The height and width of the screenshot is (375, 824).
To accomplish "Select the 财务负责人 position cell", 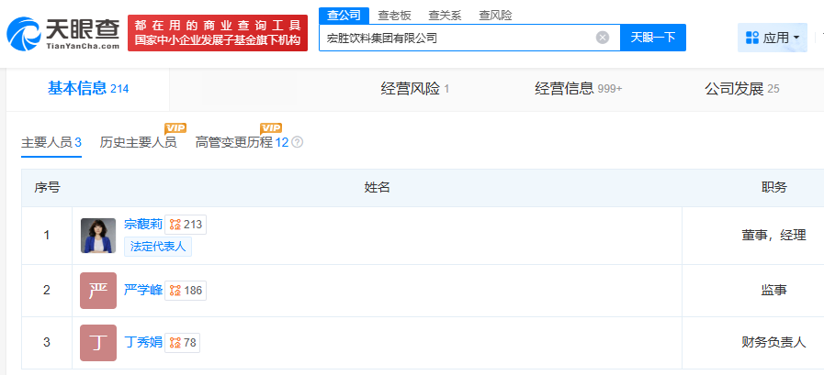I will click(x=774, y=343).
